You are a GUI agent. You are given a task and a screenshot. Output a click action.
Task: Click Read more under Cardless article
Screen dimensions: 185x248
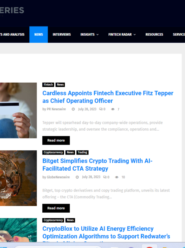pyautogui.click(x=56, y=140)
